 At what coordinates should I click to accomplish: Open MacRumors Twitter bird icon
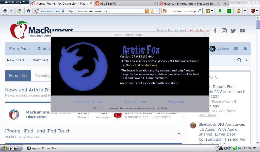tap(233, 31)
